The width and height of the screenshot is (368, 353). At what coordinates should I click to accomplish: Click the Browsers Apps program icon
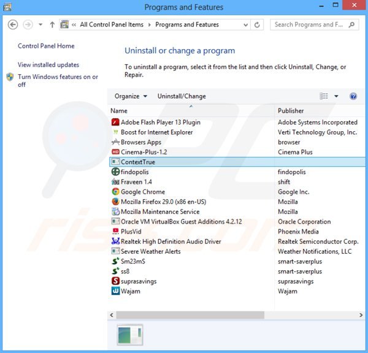pyautogui.click(x=115, y=142)
